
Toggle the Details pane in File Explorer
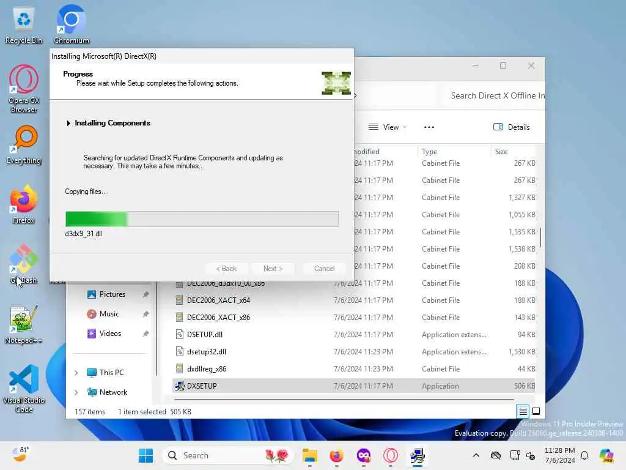tap(512, 127)
